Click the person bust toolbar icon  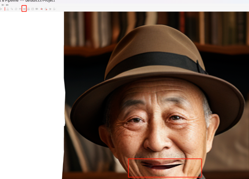click(7, 8)
